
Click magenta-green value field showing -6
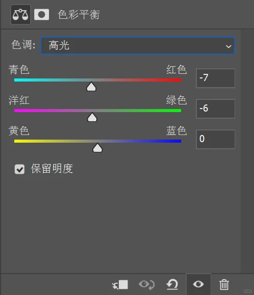pyautogui.click(x=215, y=109)
